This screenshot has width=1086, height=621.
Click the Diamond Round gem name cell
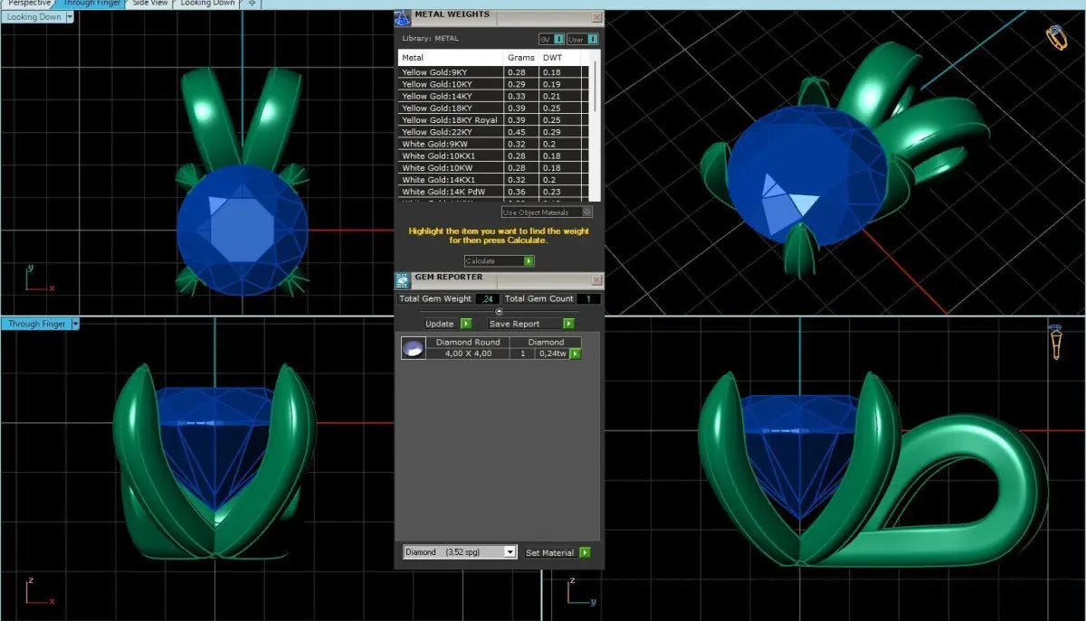point(468,343)
